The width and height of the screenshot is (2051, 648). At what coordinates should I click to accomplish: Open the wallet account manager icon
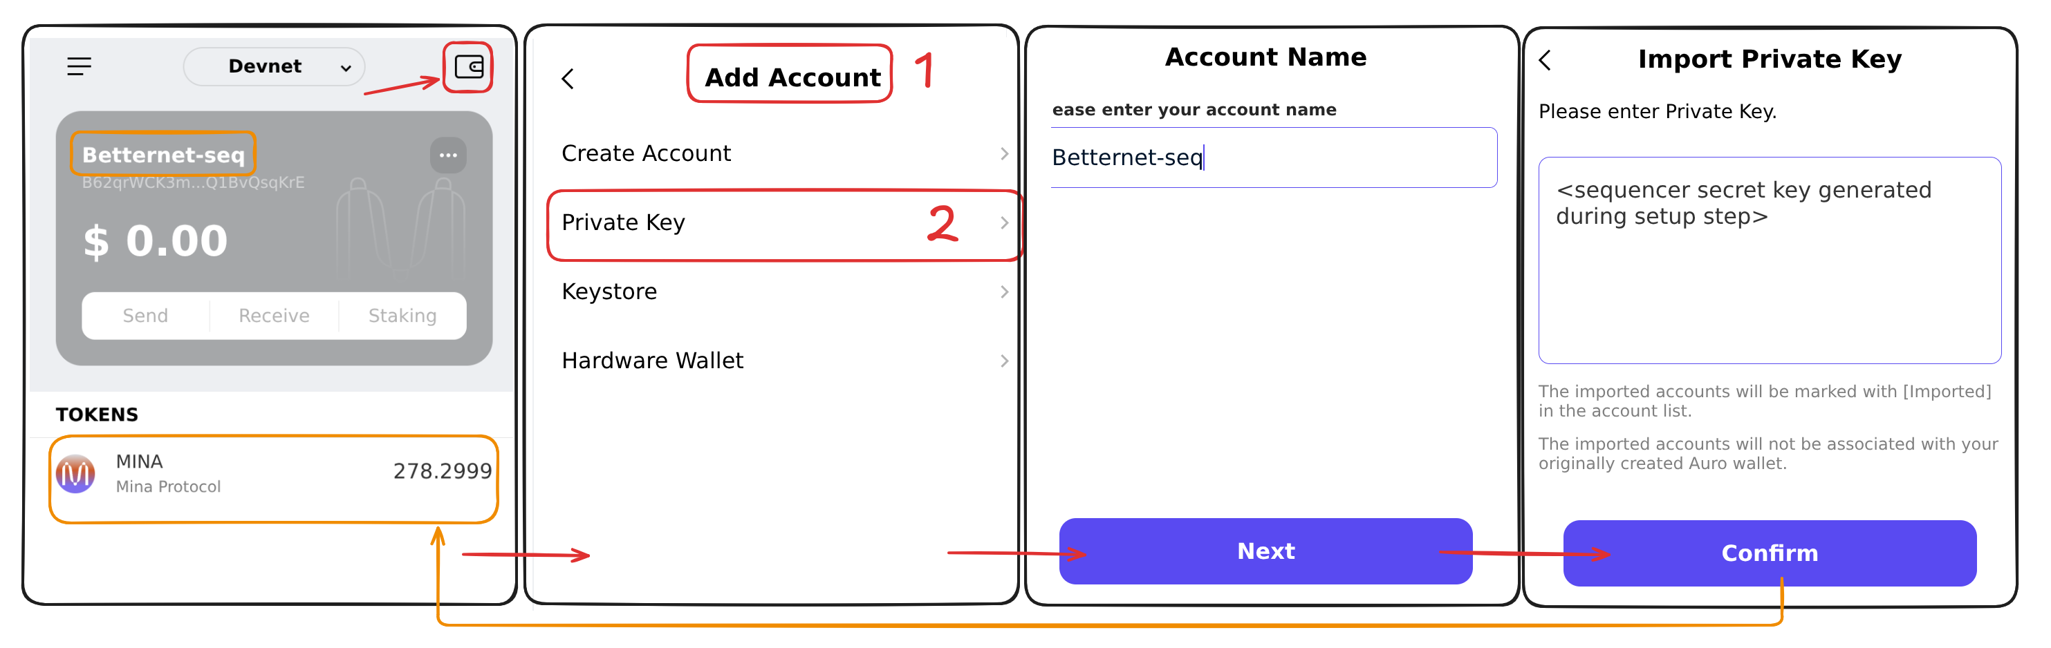469,68
